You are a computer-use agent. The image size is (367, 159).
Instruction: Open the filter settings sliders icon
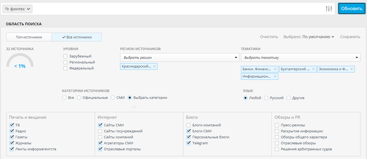(x=329, y=9)
